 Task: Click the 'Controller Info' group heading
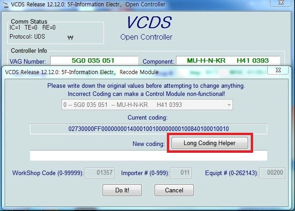tap(29, 50)
